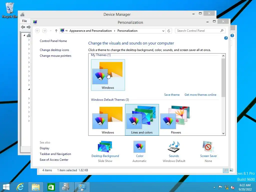Open Change mouse pointers link

(55, 56)
